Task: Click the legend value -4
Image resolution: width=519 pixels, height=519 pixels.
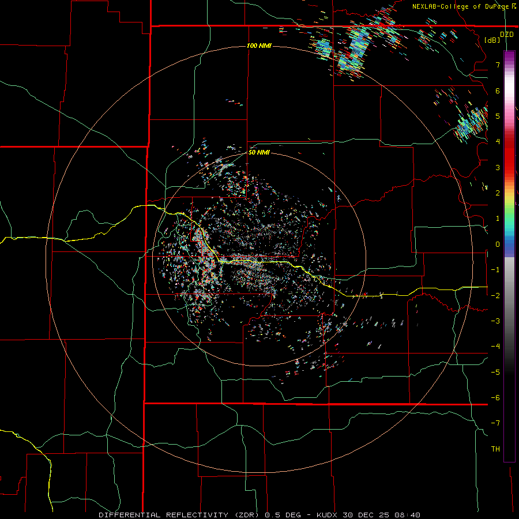Action: point(495,346)
